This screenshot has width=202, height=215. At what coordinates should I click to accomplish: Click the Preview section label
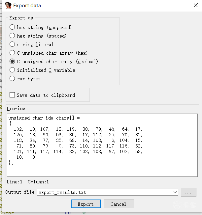point(16,108)
